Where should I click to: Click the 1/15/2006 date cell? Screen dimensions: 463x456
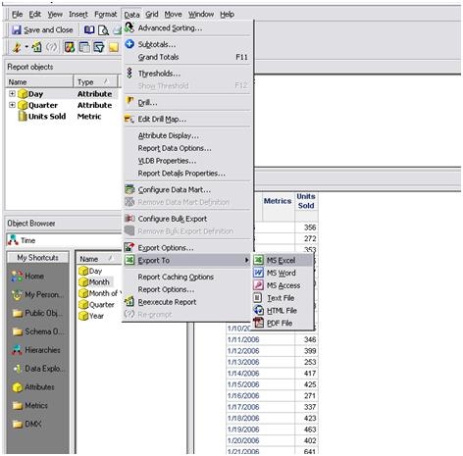tap(243, 384)
